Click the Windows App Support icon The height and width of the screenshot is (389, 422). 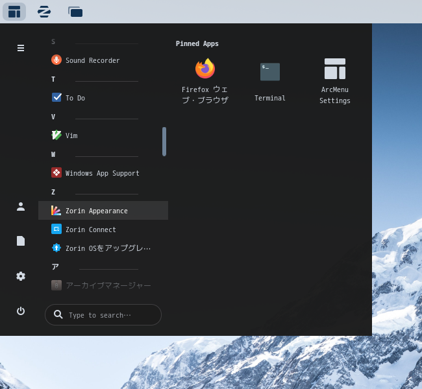click(x=56, y=172)
